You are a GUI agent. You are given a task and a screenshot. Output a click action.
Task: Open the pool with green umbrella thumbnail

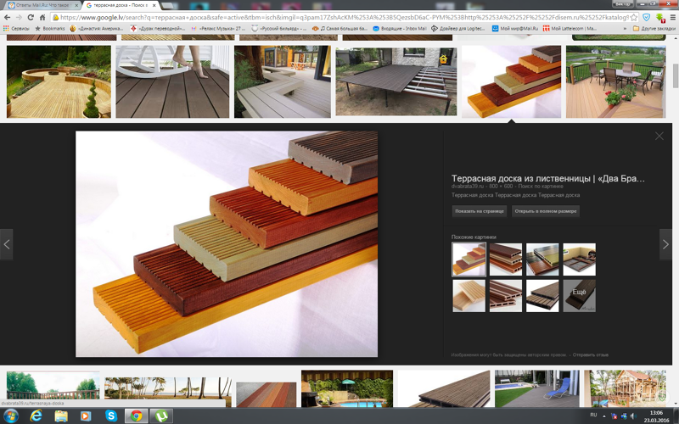(347, 388)
